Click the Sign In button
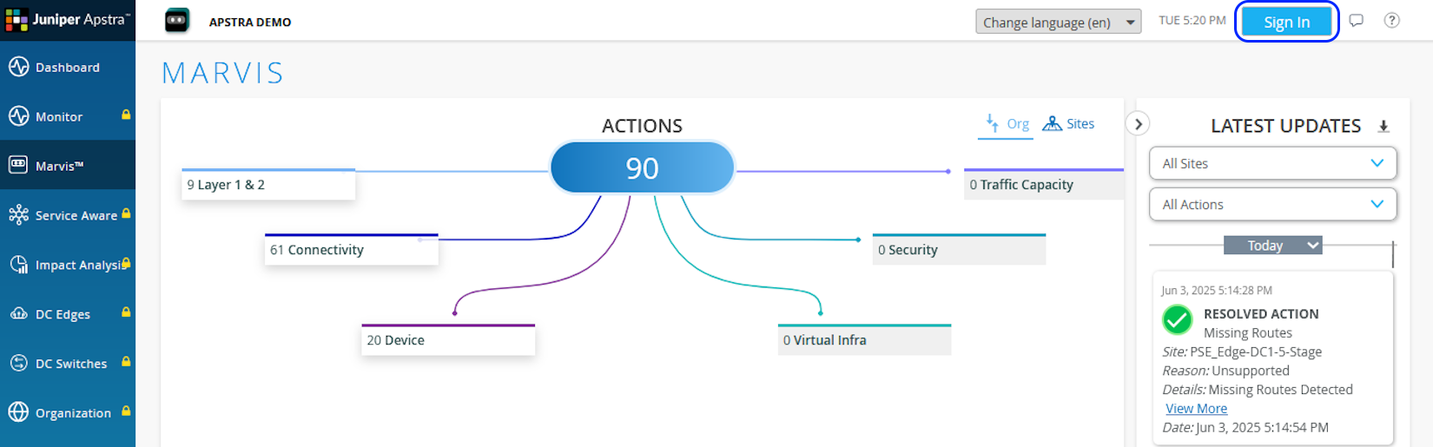Image resolution: width=1433 pixels, height=447 pixels. click(1286, 22)
